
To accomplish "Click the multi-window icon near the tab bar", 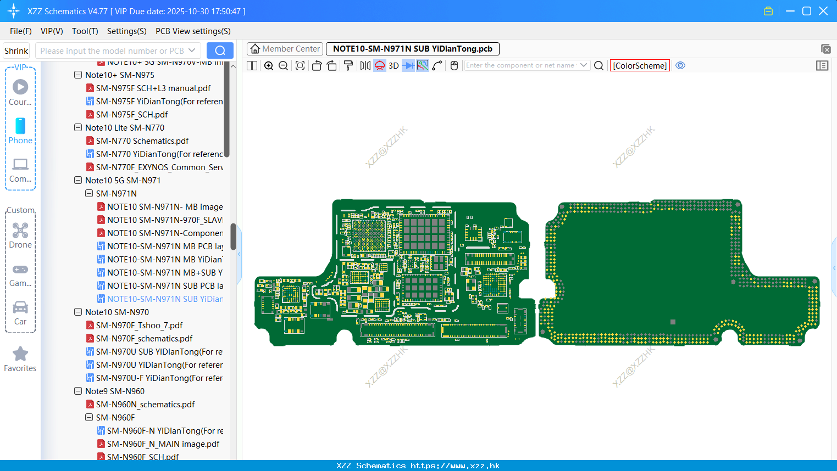I will (825, 49).
